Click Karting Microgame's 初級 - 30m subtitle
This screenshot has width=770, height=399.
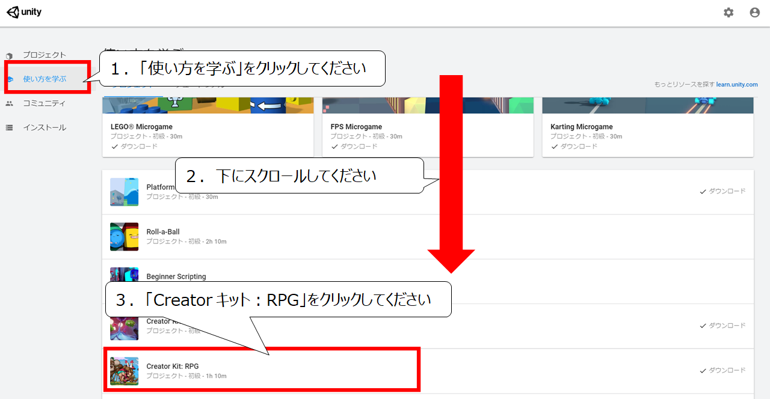tap(587, 136)
